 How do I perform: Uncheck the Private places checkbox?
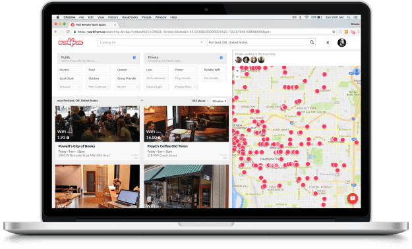[x=221, y=57]
